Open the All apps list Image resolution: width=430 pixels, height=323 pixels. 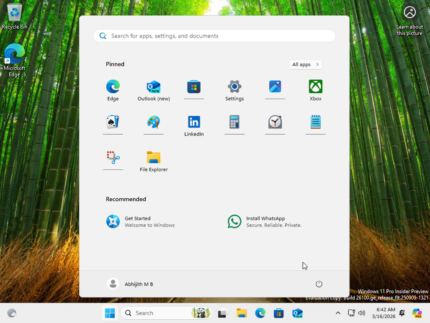[305, 64]
